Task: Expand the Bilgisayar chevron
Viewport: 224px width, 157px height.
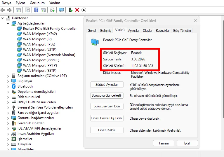Action: coord(8,81)
